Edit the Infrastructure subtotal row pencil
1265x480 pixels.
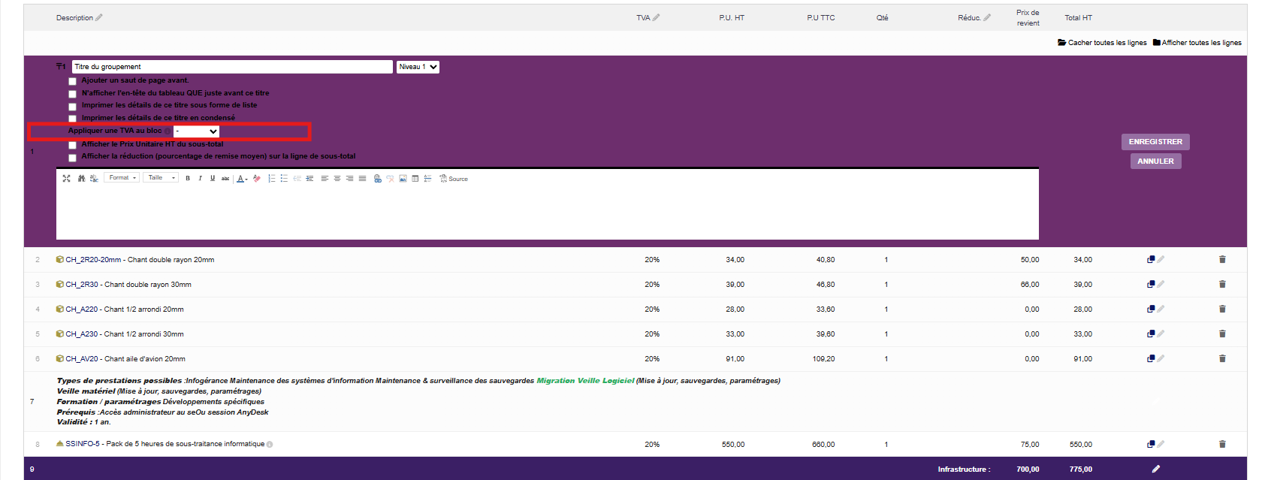[x=1156, y=469]
